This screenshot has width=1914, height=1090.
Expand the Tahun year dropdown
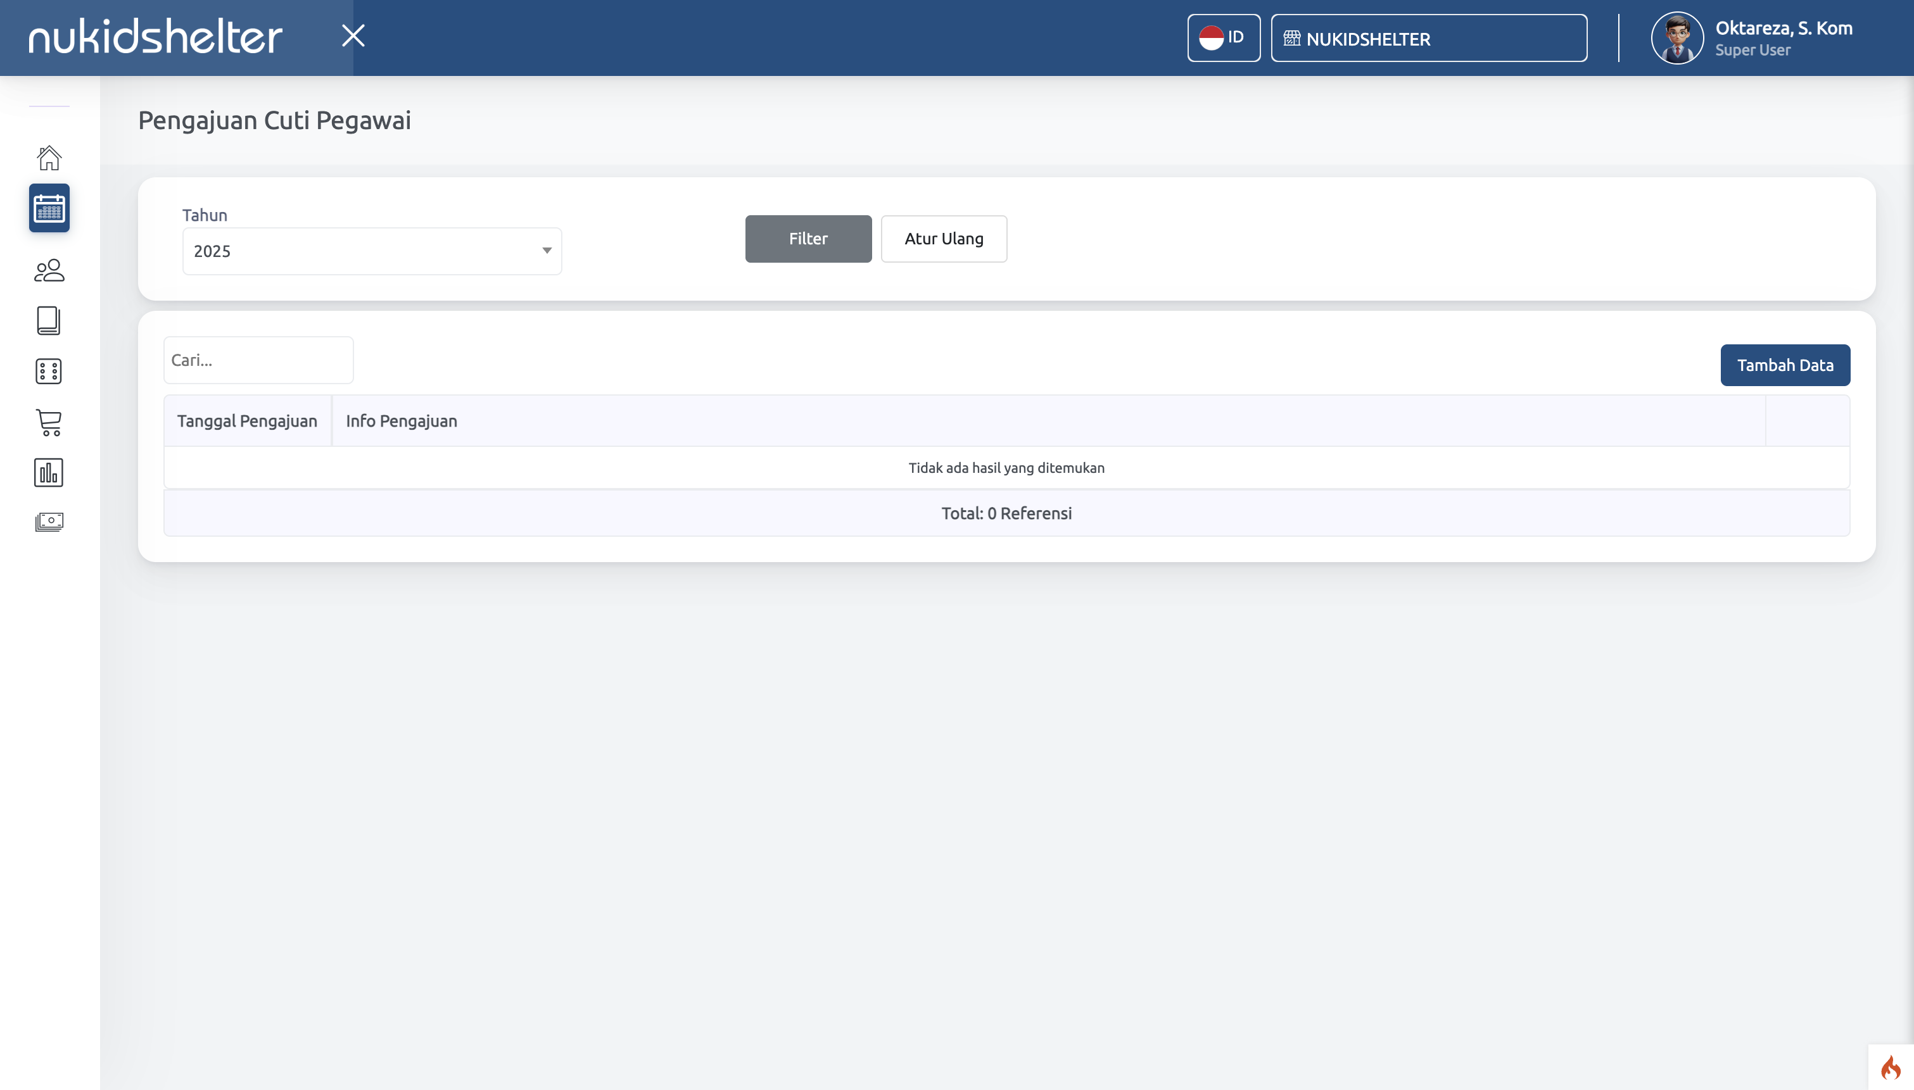[371, 251]
